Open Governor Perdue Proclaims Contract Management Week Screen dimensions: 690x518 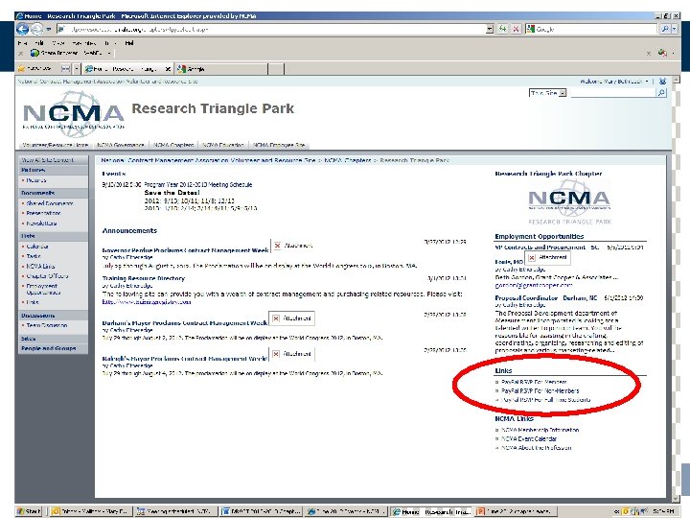point(185,250)
